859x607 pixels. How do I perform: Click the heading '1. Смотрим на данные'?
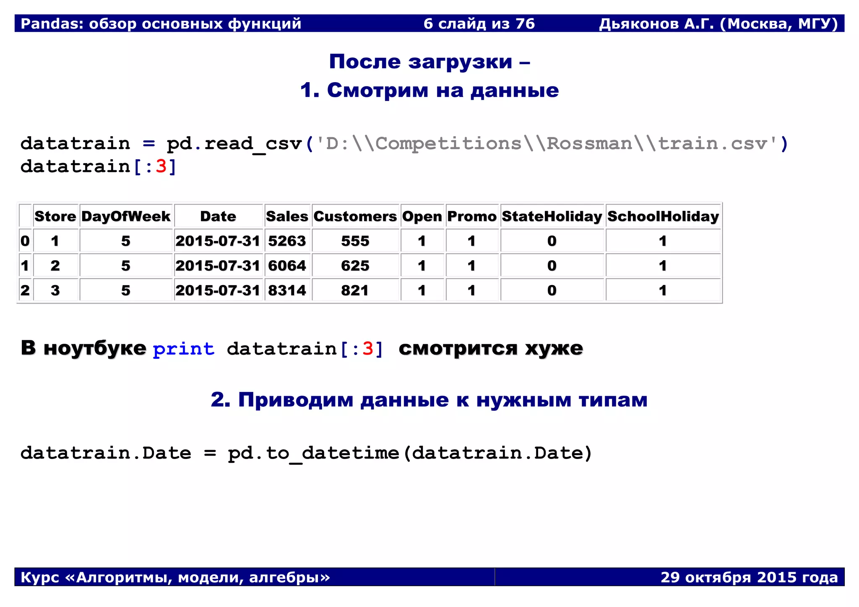click(429, 90)
